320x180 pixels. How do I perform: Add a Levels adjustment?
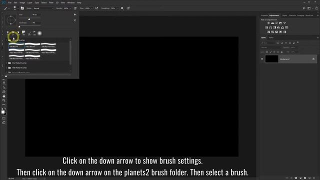(x=272, y=23)
